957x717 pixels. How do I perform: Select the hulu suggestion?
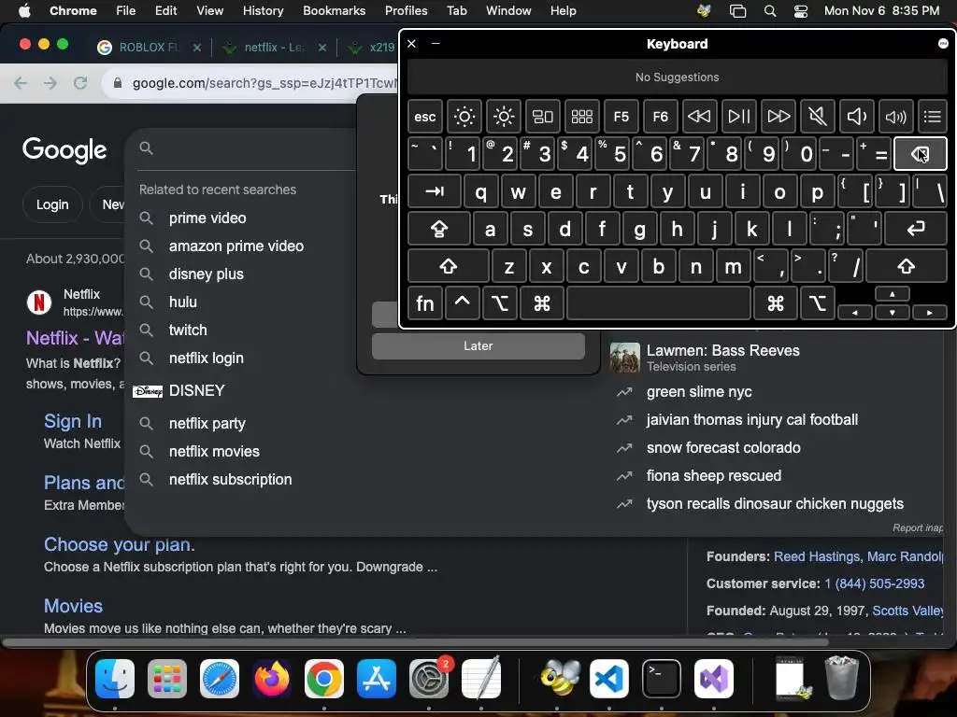point(183,302)
